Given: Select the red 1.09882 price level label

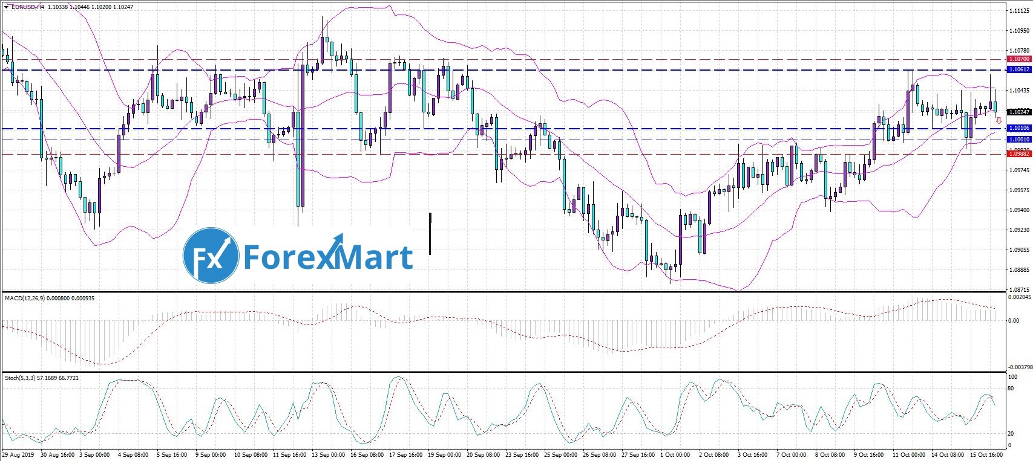Looking at the screenshot, I should (x=1019, y=153).
